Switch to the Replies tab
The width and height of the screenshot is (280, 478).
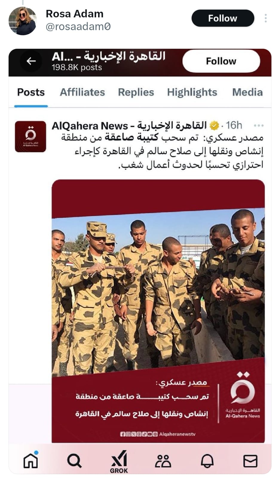(136, 92)
